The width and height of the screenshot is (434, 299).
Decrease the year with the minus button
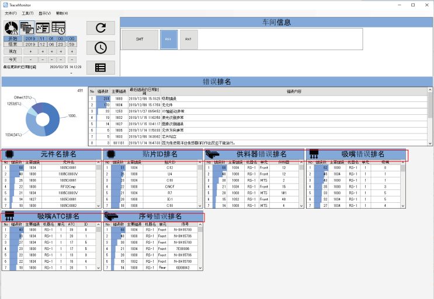(x=30, y=59)
